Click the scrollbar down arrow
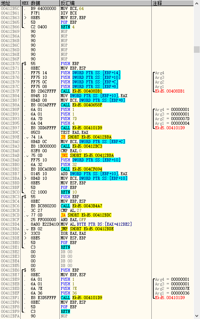 (197, 316)
